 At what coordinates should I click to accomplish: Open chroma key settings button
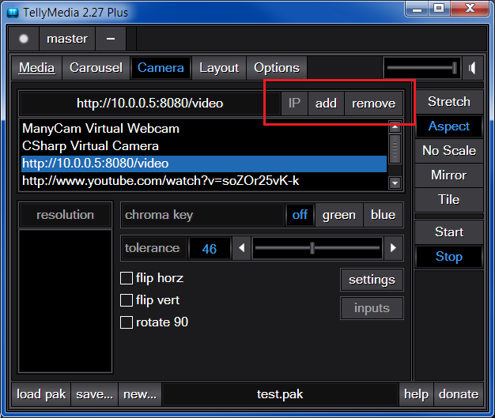pos(372,280)
